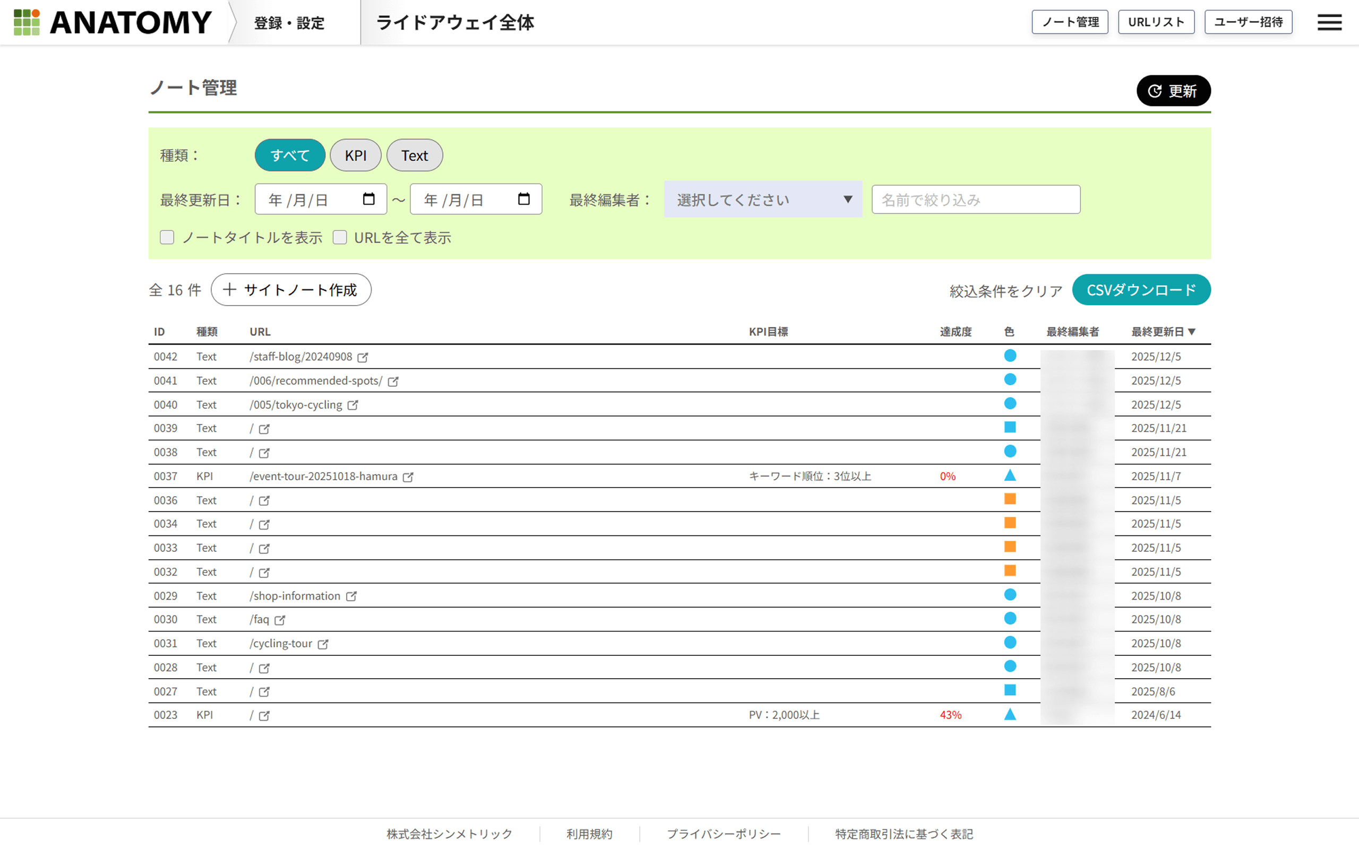Open the URLリスト tab
The image size is (1359, 849).
(1156, 22)
